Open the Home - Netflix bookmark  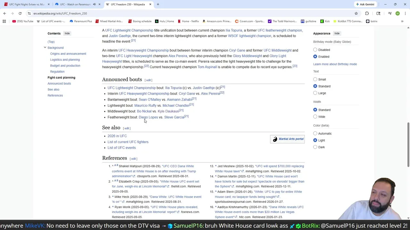pyautogui.click(x=188, y=21)
